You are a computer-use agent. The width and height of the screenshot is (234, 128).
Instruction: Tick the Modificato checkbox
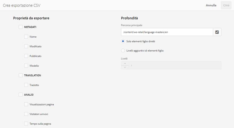26,46
